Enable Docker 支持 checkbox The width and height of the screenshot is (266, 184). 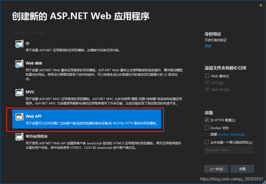pos(207,128)
